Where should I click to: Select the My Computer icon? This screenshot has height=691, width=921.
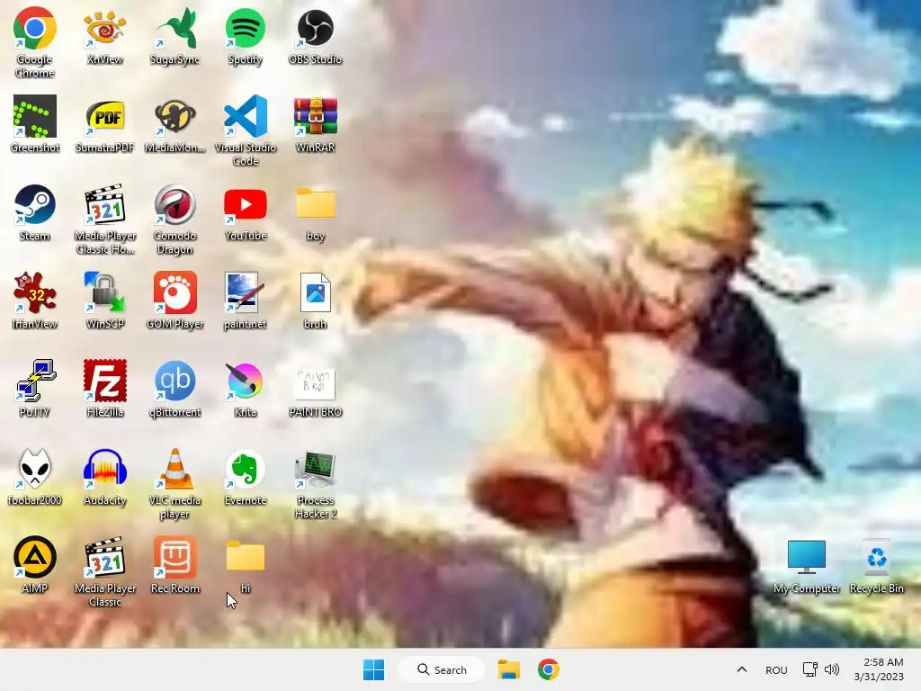807,557
